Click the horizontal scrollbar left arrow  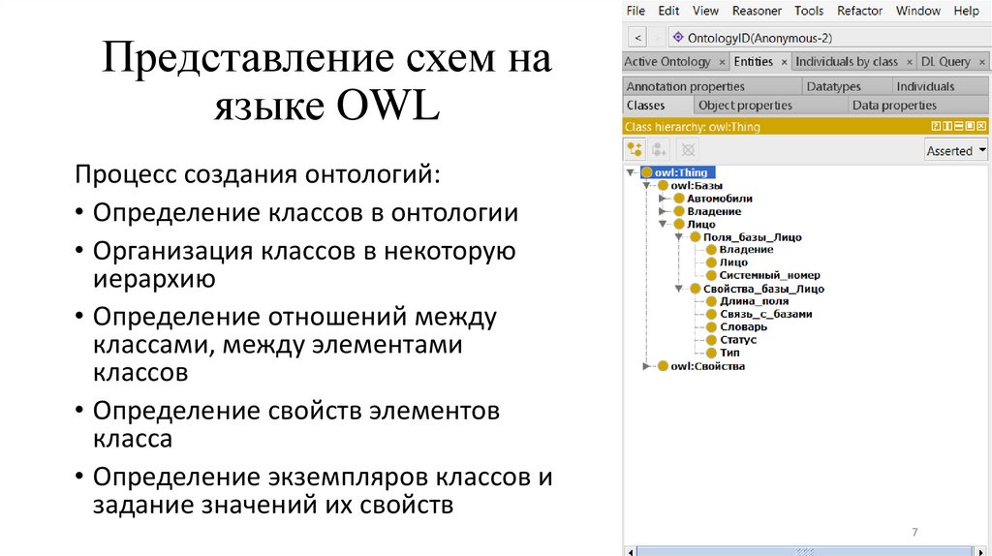click(x=630, y=551)
